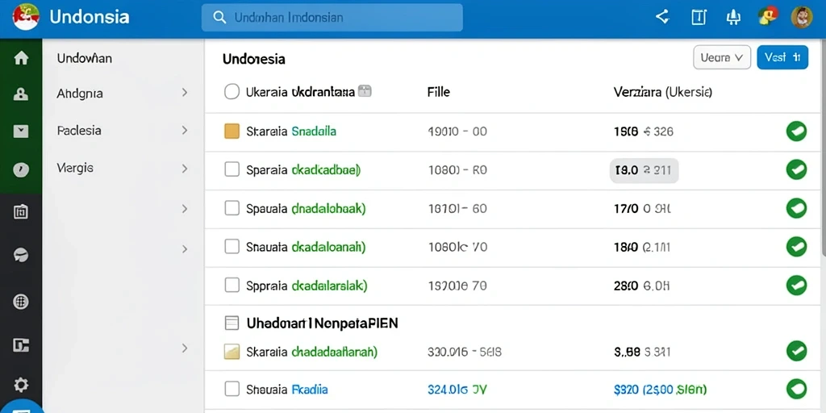Click the rocket icon in top bar

732,18
